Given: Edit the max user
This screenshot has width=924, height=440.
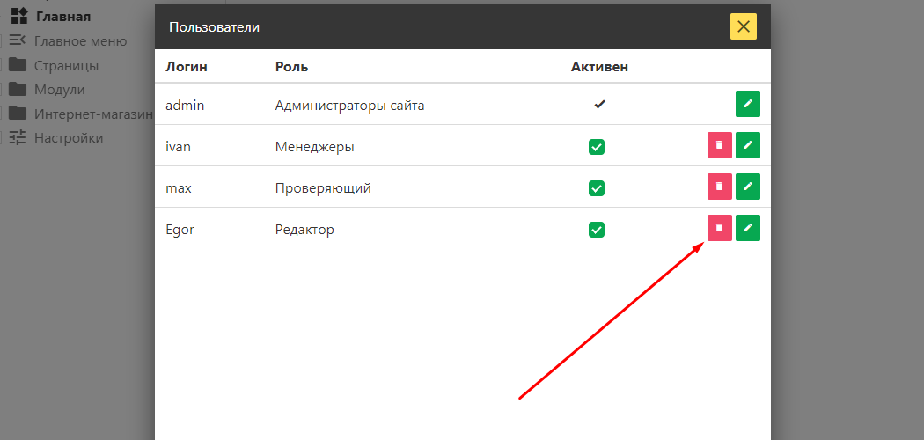Looking at the screenshot, I should tap(748, 187).
